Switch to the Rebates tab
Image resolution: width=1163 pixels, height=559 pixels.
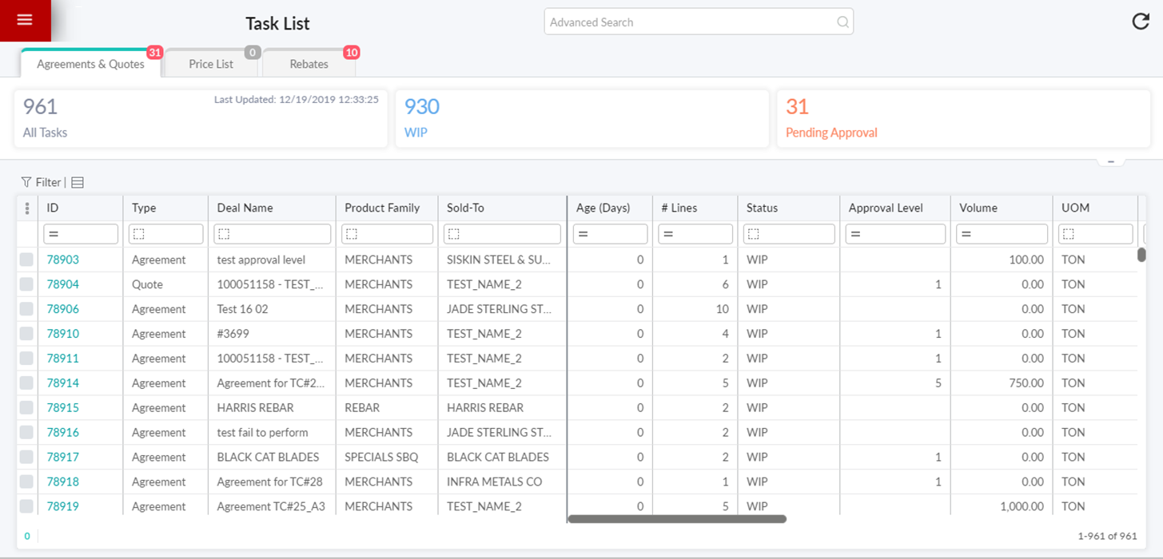309,64
